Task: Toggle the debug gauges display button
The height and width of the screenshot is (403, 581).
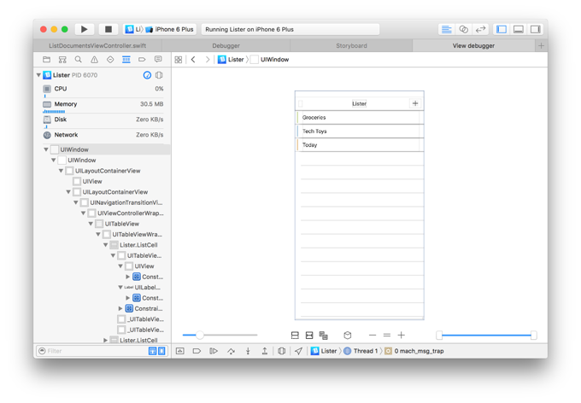Action: click(x=147, y=75)
